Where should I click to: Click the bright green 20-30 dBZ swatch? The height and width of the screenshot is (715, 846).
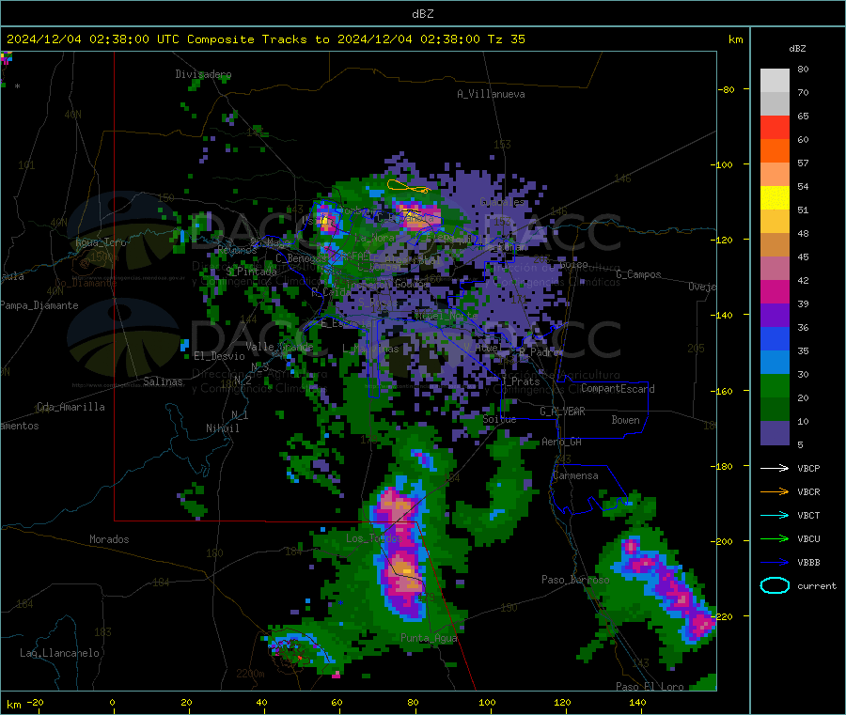pos(775,386)
